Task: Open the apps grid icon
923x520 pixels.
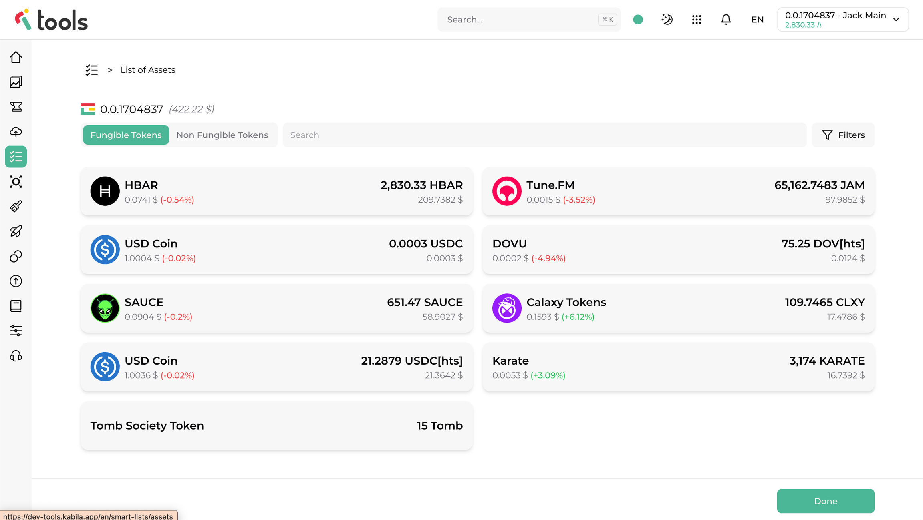Action: coord(697,20)
